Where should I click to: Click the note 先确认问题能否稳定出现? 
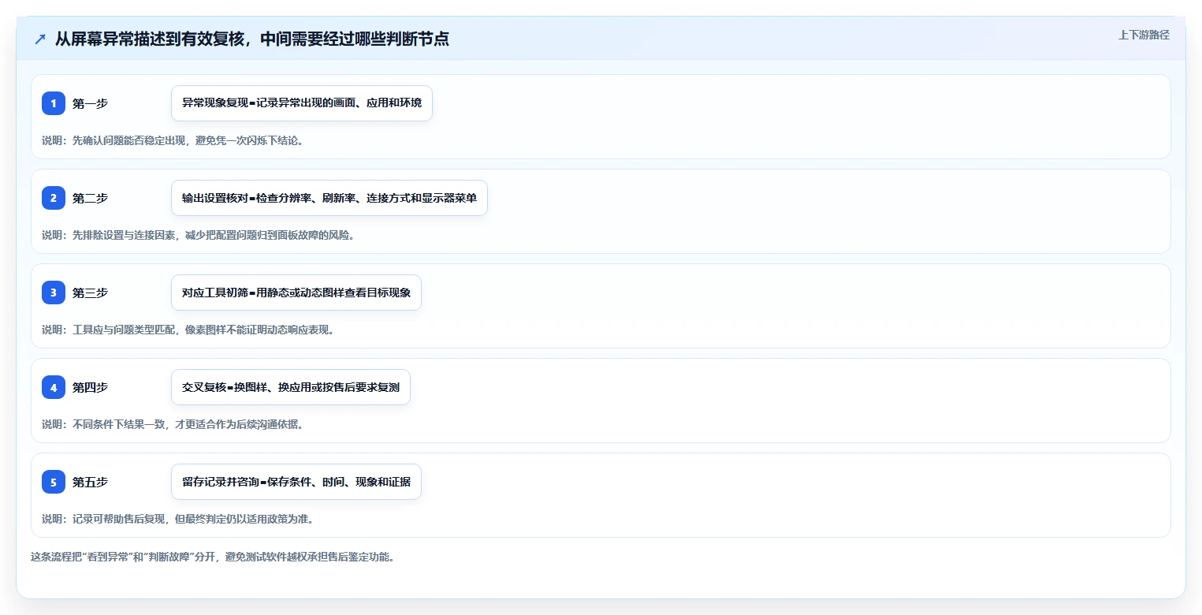pos(173,140)
